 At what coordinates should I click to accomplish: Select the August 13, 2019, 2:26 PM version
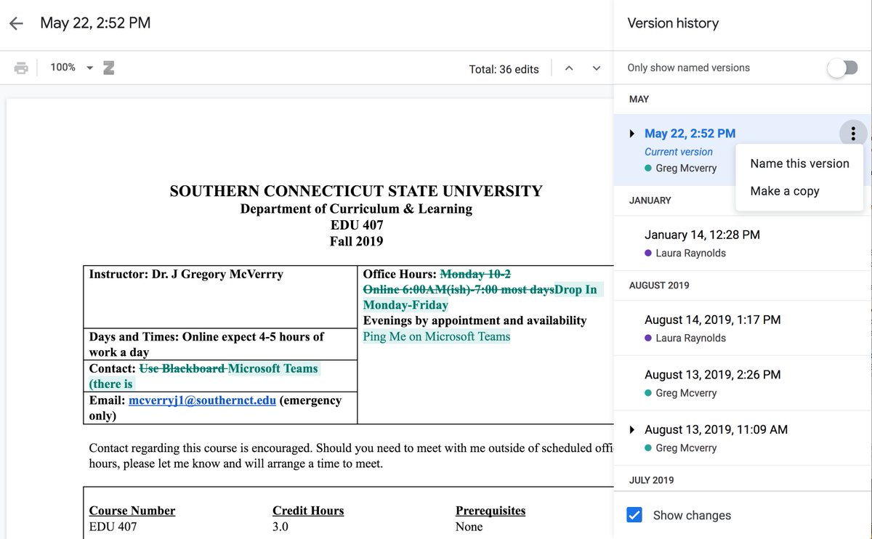pos(712,375)
